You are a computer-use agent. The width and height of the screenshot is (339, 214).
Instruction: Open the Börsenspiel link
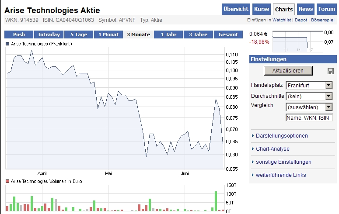[x=323, y=21]
